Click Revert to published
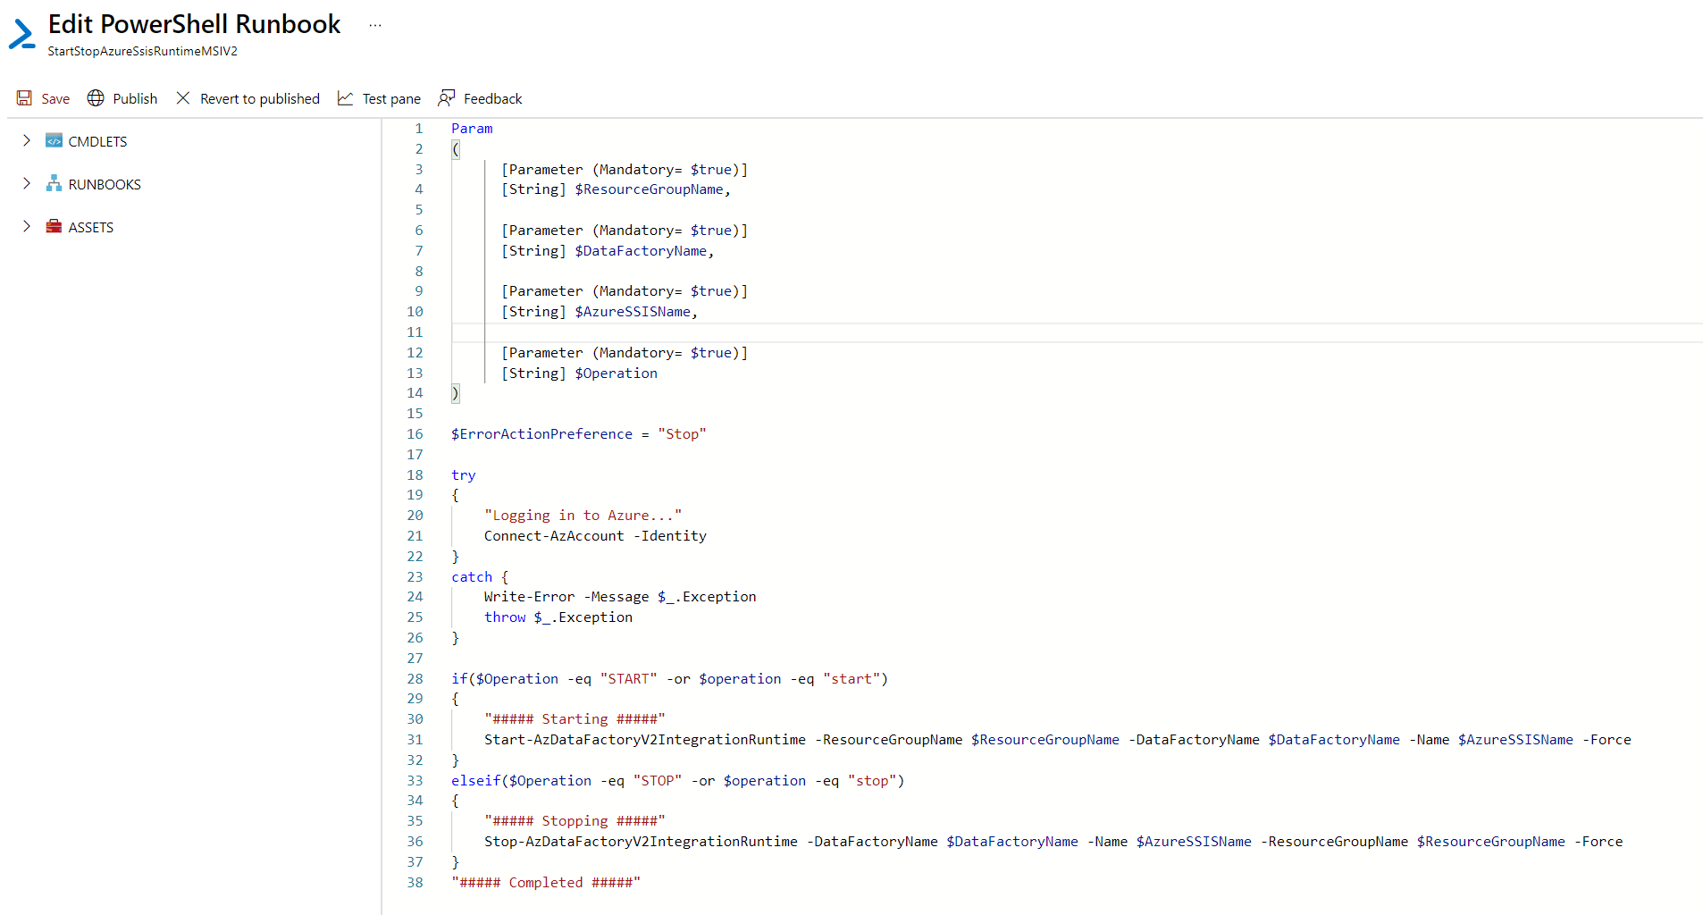Image resolution: width=1703 pixels, height=915 pixels. point(260,98)
